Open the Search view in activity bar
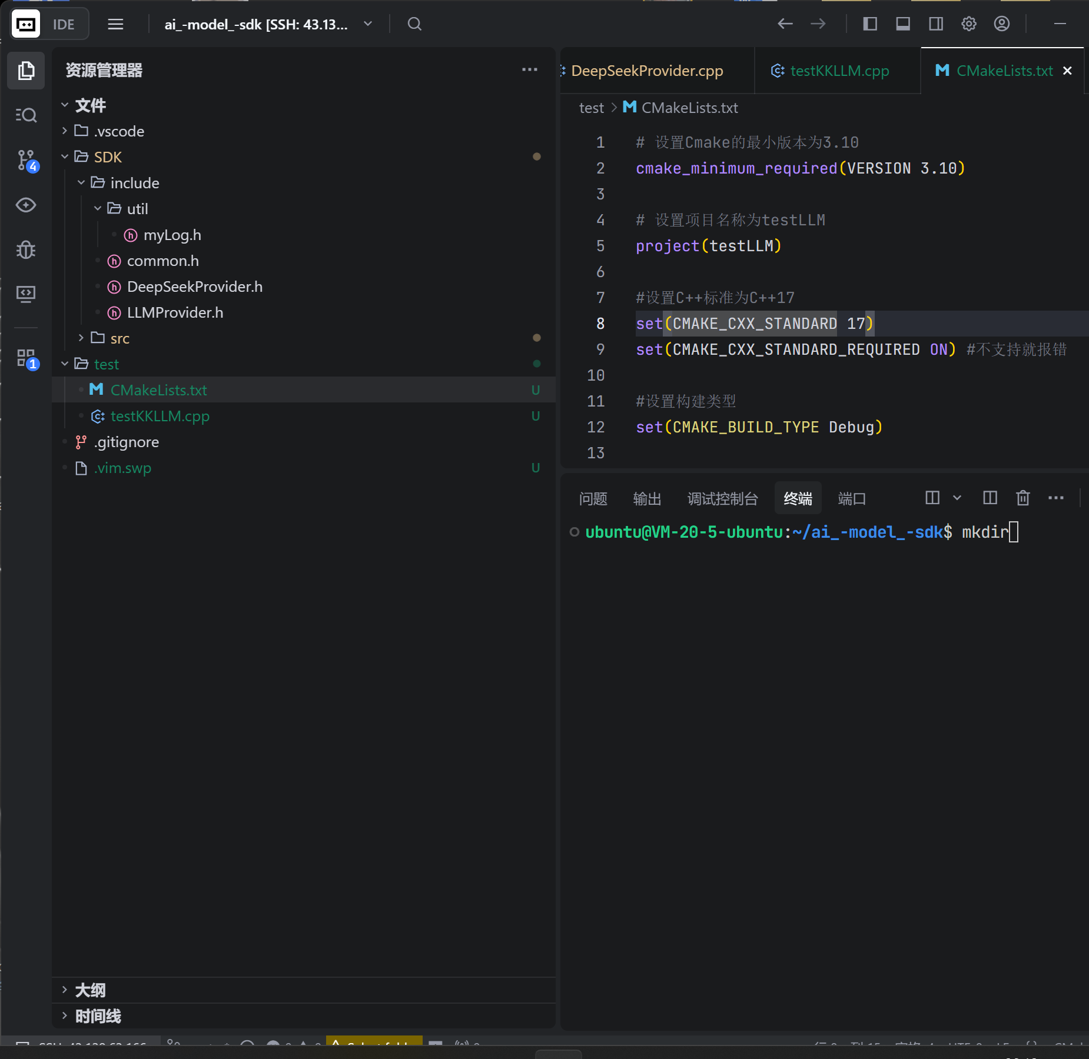This screenshot has width=1089, height=1059. point(26,115)
